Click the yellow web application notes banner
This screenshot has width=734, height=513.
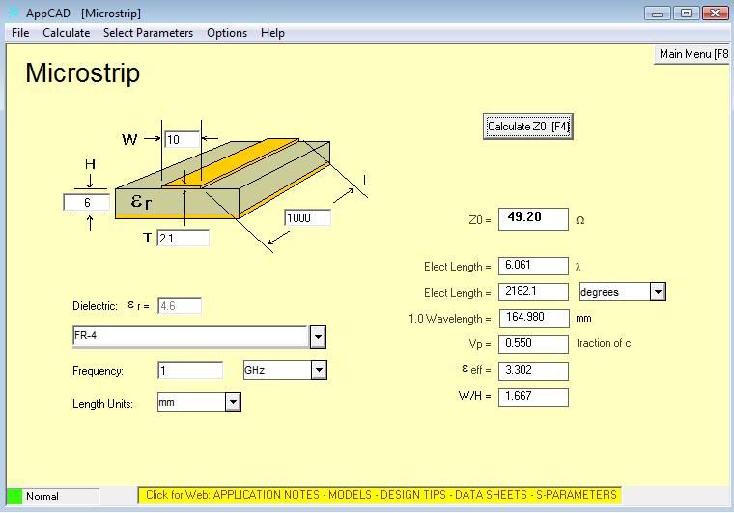pyautogui.click(x=380, y=495)
